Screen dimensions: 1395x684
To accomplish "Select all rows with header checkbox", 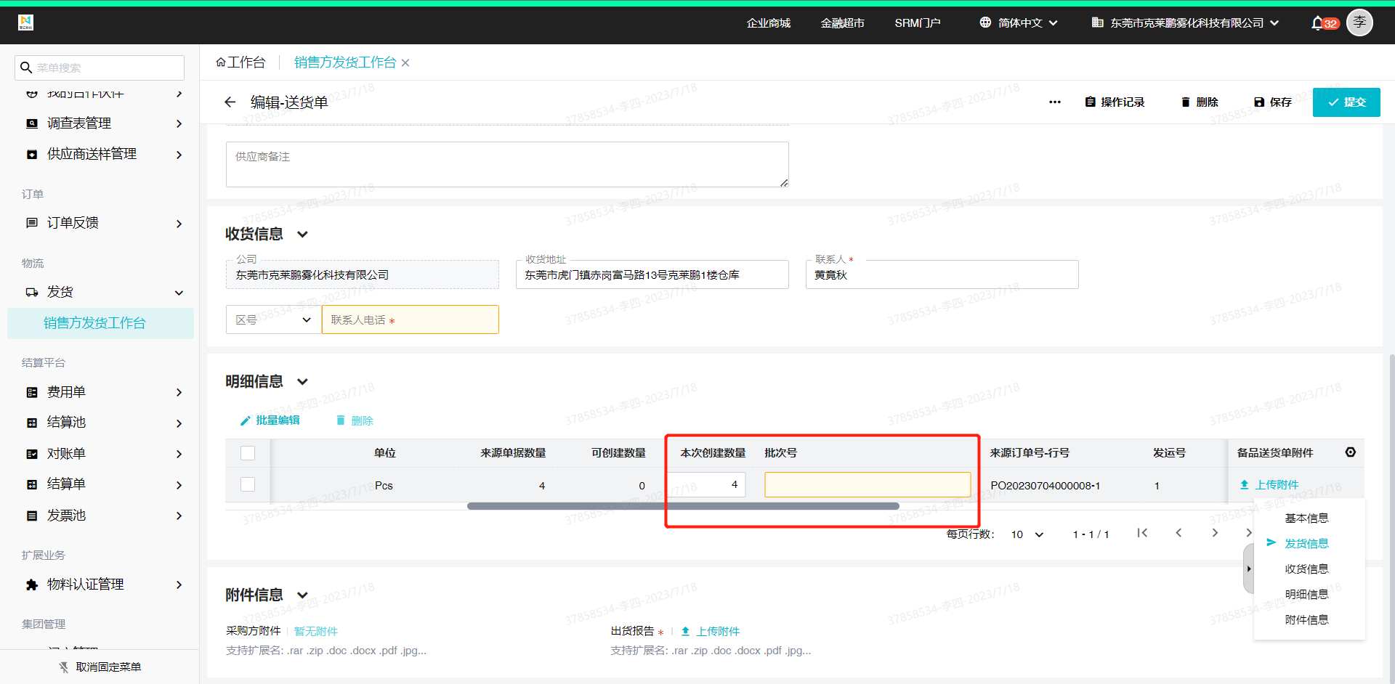I will point(248,453).
